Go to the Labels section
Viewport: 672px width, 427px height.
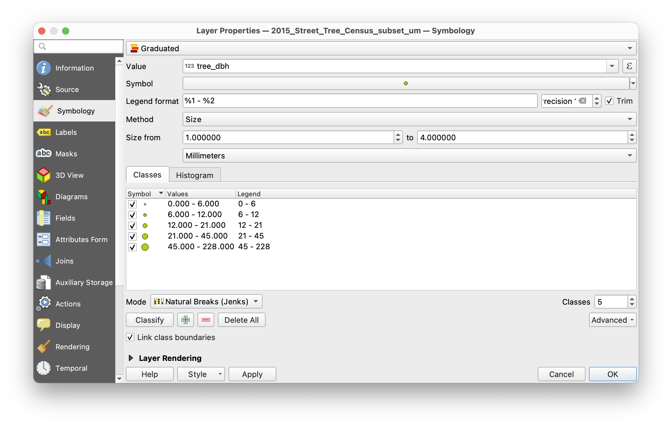66,133
